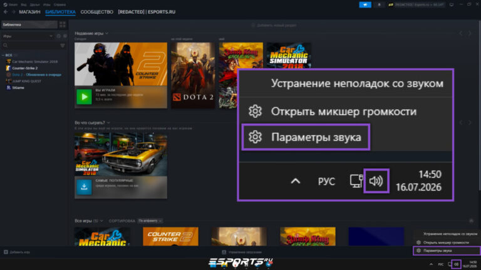
Task: Open Car Mechanic tile in the Все игры grid
Action: coord(102,236)
